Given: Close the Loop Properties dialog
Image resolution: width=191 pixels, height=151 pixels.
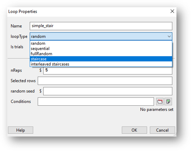Looking at the screenshot, I should 172,11.
